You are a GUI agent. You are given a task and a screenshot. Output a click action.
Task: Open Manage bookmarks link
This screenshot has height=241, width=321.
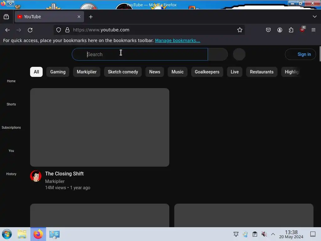click(x=177, y=40)
